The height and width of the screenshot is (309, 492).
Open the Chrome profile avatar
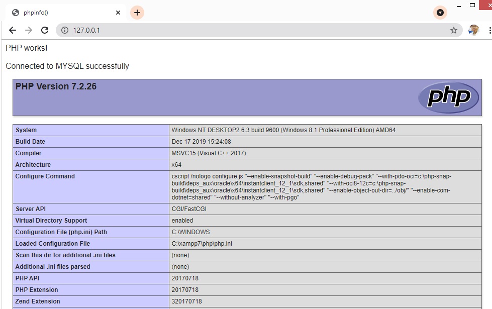tap(473, 30)
